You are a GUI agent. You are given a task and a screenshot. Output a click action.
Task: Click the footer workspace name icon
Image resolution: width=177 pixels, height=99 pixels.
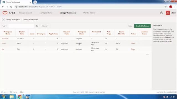pos(11,92)
